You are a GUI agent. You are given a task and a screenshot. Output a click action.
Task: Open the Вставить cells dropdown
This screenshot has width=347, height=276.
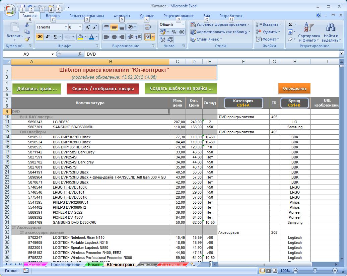[269, 24]
